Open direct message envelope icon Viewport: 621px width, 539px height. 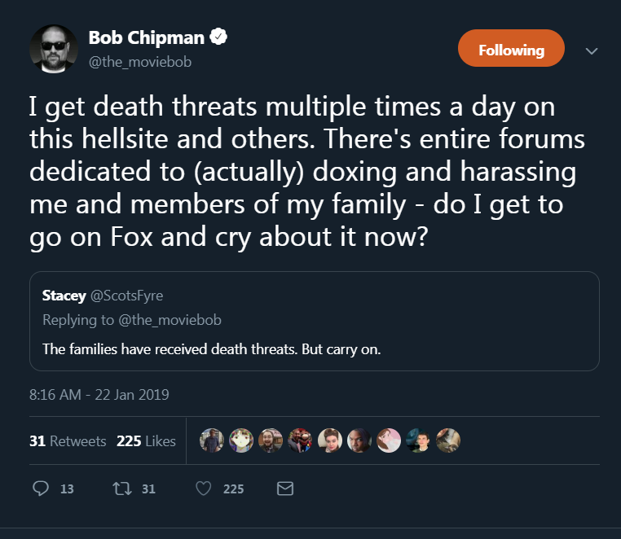(x=284, y=489)
